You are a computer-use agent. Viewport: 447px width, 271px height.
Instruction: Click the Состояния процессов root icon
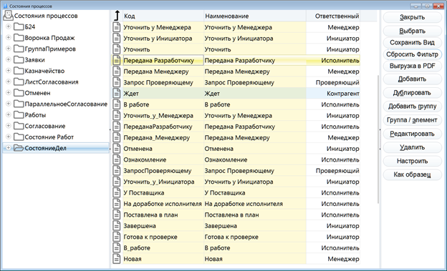pos(8,16)
